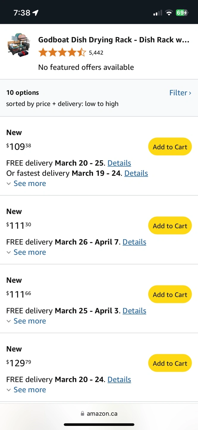Viewport: 198px width, 430px height.
Task: Tap the Godboat Dish Drying Rack title
Action: [x=114, y=40]
